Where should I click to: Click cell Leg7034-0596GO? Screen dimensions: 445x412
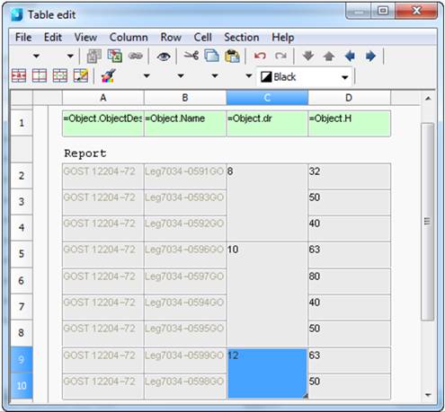tap(185, 254)
